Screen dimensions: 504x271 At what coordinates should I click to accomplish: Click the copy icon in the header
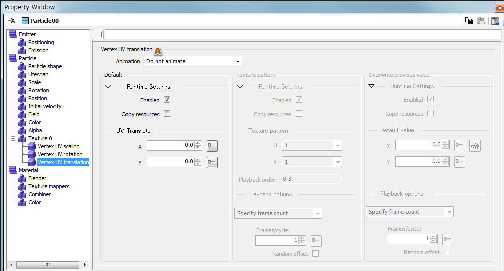click(x=469, y=21)
